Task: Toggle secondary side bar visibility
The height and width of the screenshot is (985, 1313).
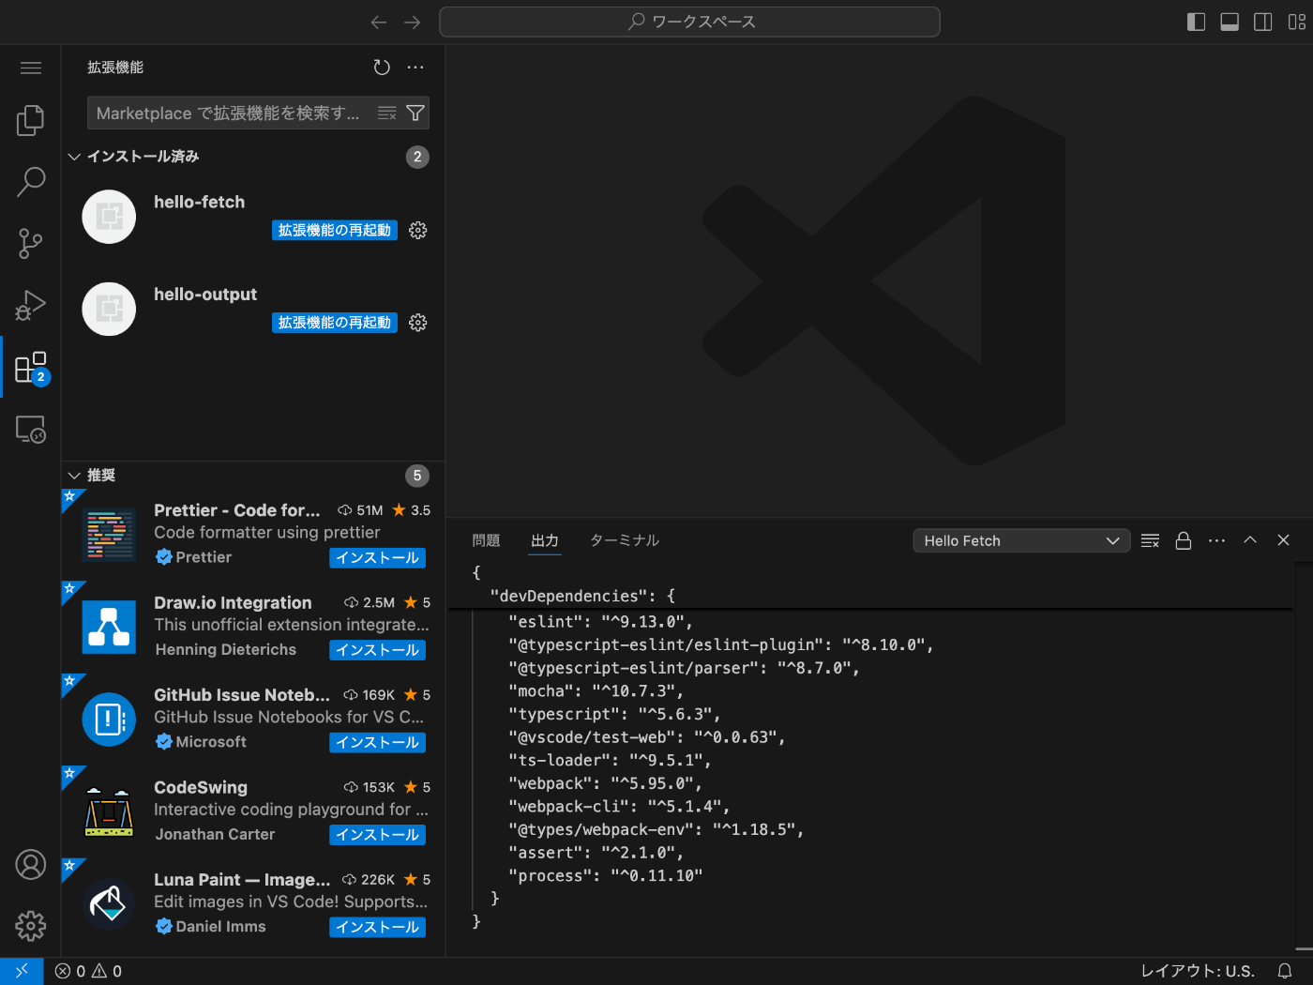Action: pyautogui.click(x=1263, y=22)
